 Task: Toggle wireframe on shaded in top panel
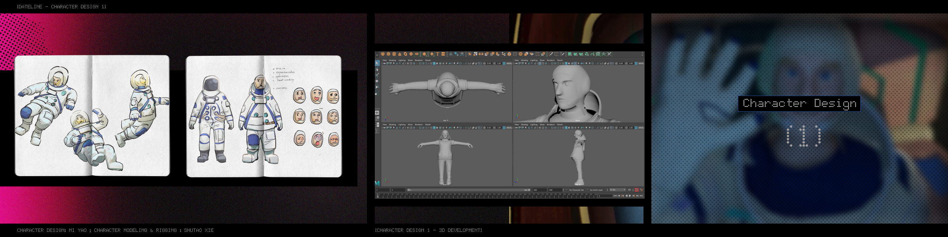pyautogui.click(x=440, y=63)
